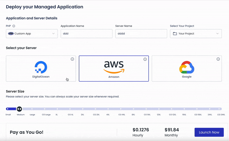The height and width of the screenshot is (141, 229).
Task: Click the AWS logo
Action: 114,67
